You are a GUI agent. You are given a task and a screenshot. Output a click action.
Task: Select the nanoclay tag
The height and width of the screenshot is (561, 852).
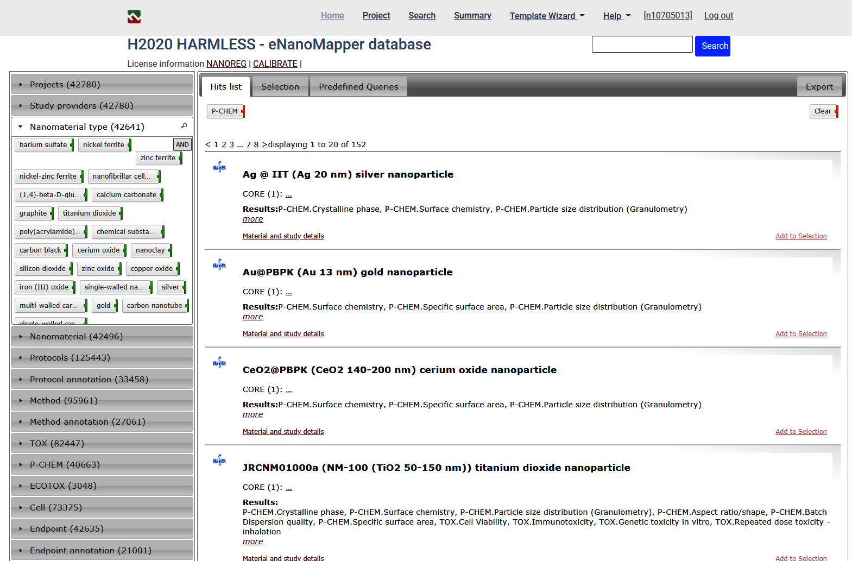point(152,250)
